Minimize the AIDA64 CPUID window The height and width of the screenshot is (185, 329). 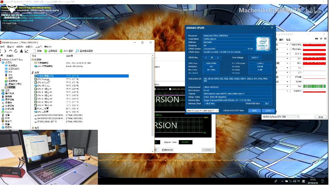264,27
